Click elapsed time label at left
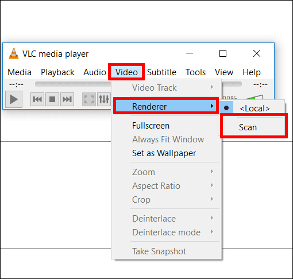This screenshot has height=279, width=293. pos(16,84)
